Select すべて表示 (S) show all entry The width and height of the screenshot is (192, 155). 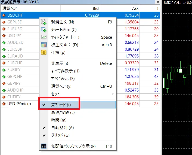(78, 79)
